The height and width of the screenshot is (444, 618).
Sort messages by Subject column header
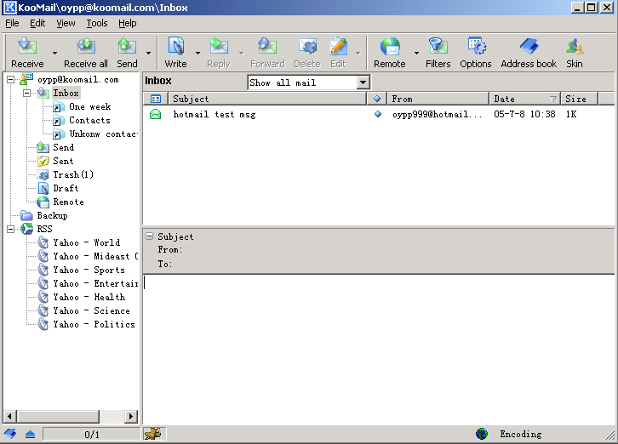coord(267,99)
